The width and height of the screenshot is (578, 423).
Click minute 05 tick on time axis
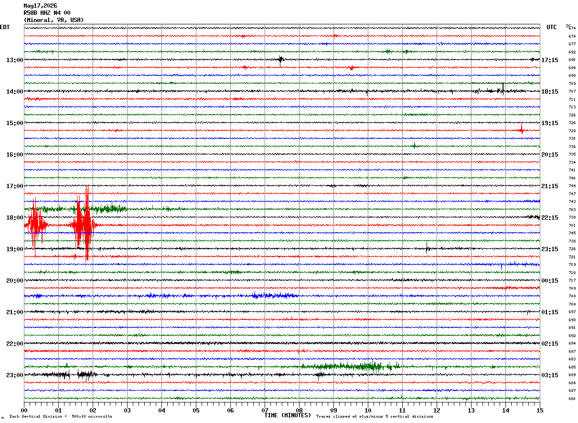point(196,410)
